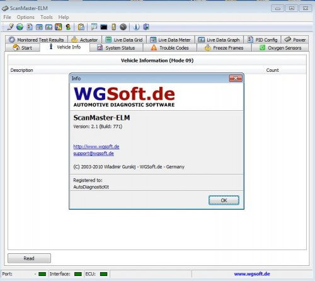Open the black terminal window icon

coord(104,27)
